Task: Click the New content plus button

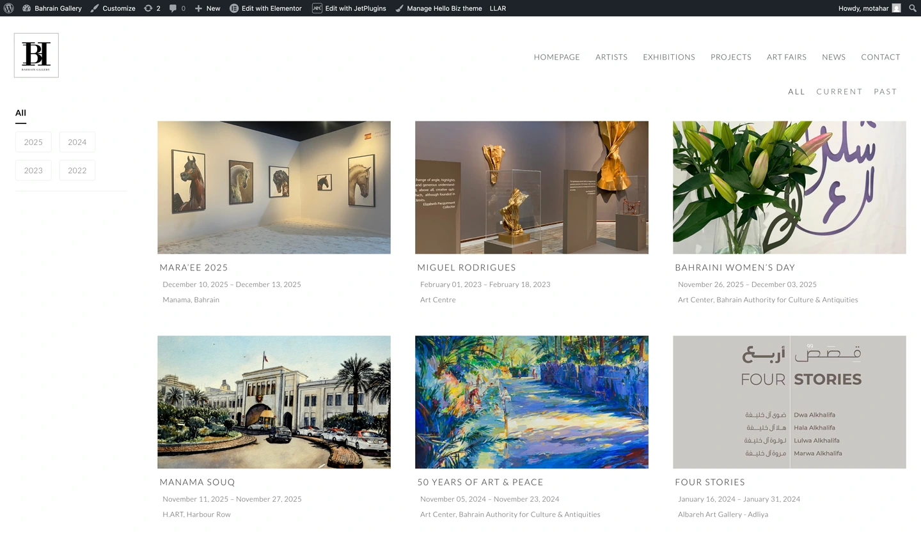Action: click(207, 8)
